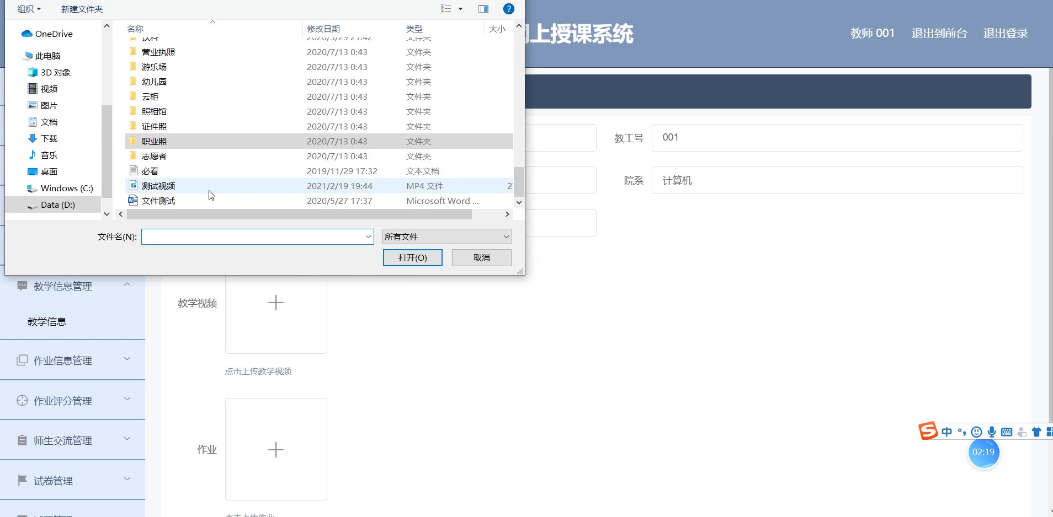Toggle the preview pane icon
The width and height of the screenshot is (1053, 517).
click(x=483, y=9)
